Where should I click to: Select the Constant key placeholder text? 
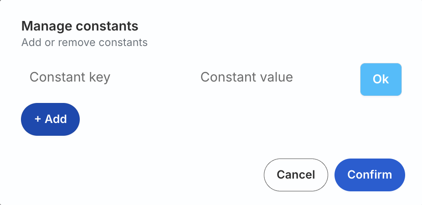click(x=70, y=77)
